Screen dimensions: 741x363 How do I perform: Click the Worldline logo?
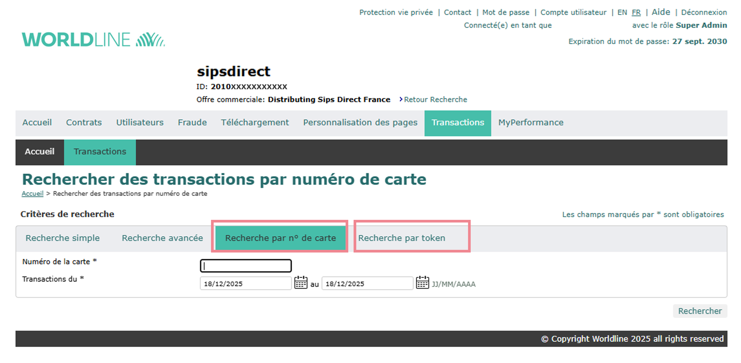click(93, 40)
